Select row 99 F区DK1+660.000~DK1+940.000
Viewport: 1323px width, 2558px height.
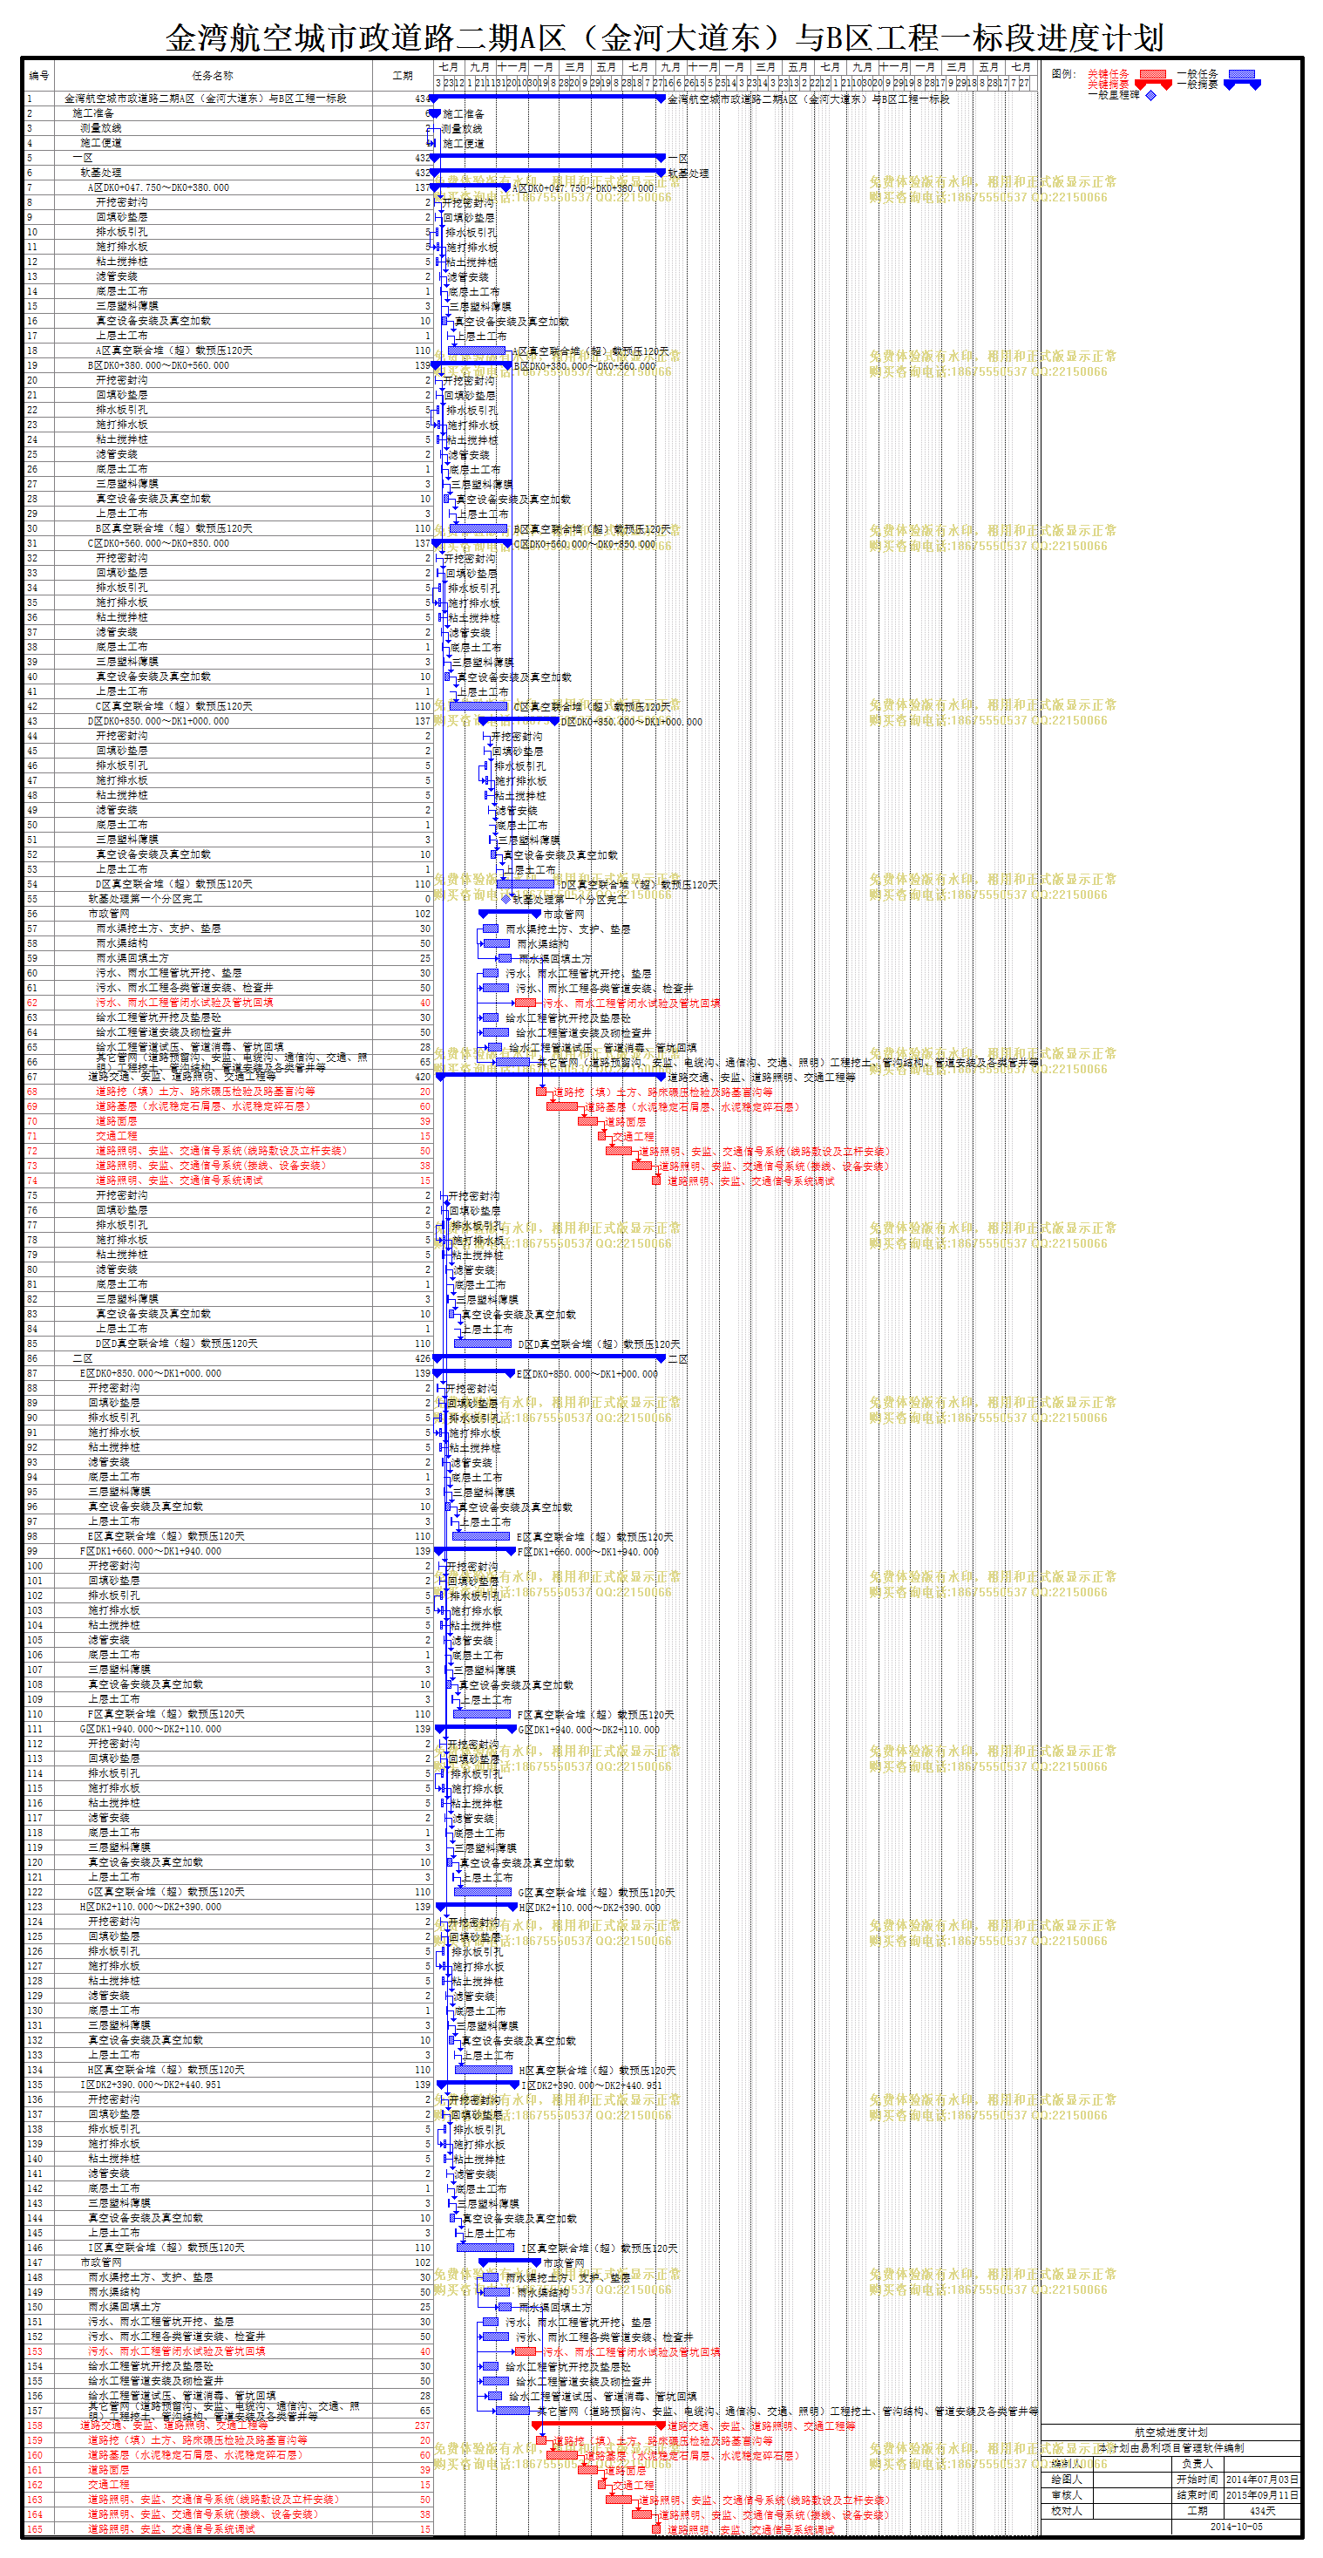point(150,1550)
